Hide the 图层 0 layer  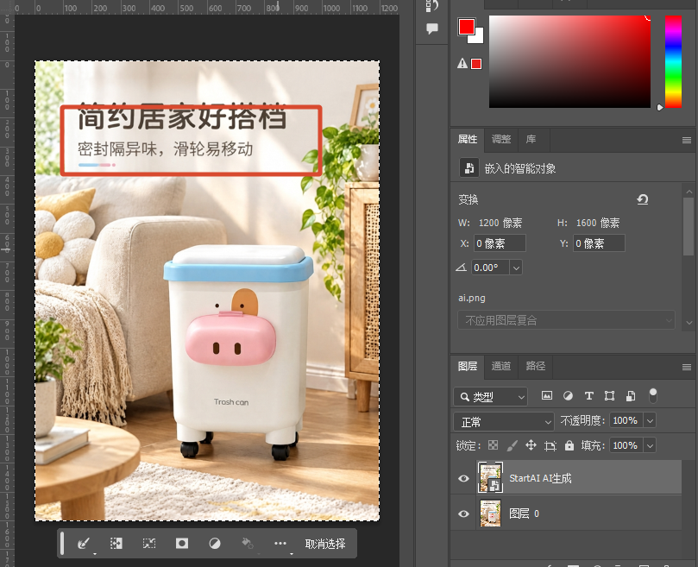pyautogui.click(x=463, y=513)
